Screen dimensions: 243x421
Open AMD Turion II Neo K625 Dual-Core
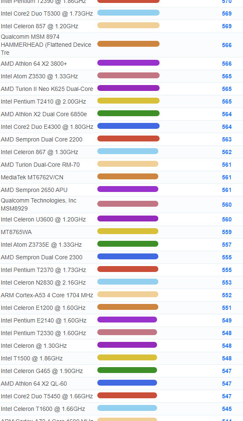47,89
